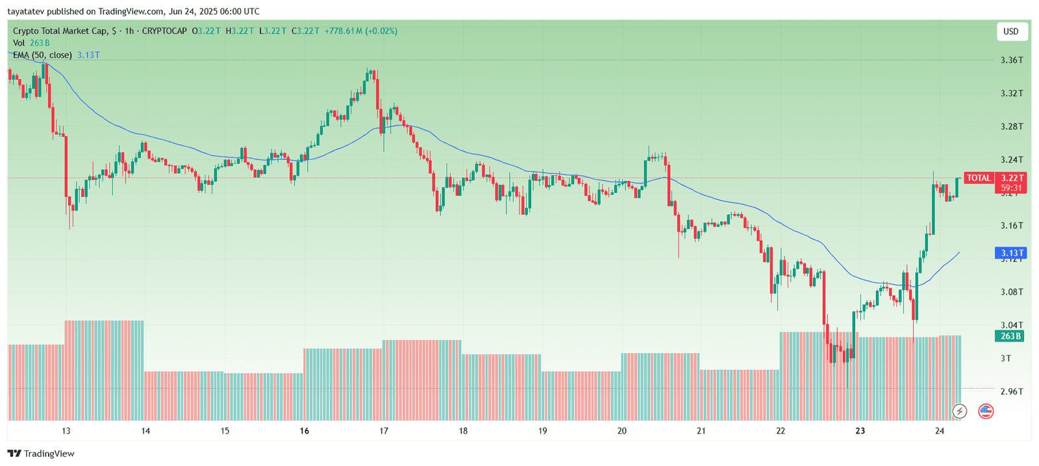Image resolution: width=1039 pixels, height=466 pixels.
Task: Click the lightning bolt quick-action icon
Action: [x=960, y=410]
